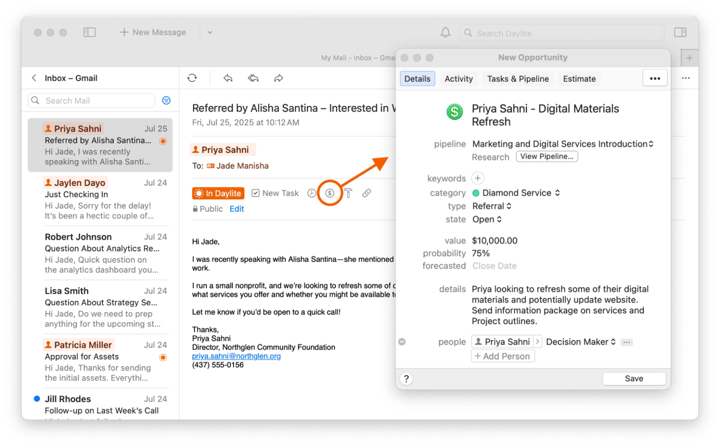Click the Research pipeline stage text
This screenshot has width=720, height=446.
tap(490, 157)
